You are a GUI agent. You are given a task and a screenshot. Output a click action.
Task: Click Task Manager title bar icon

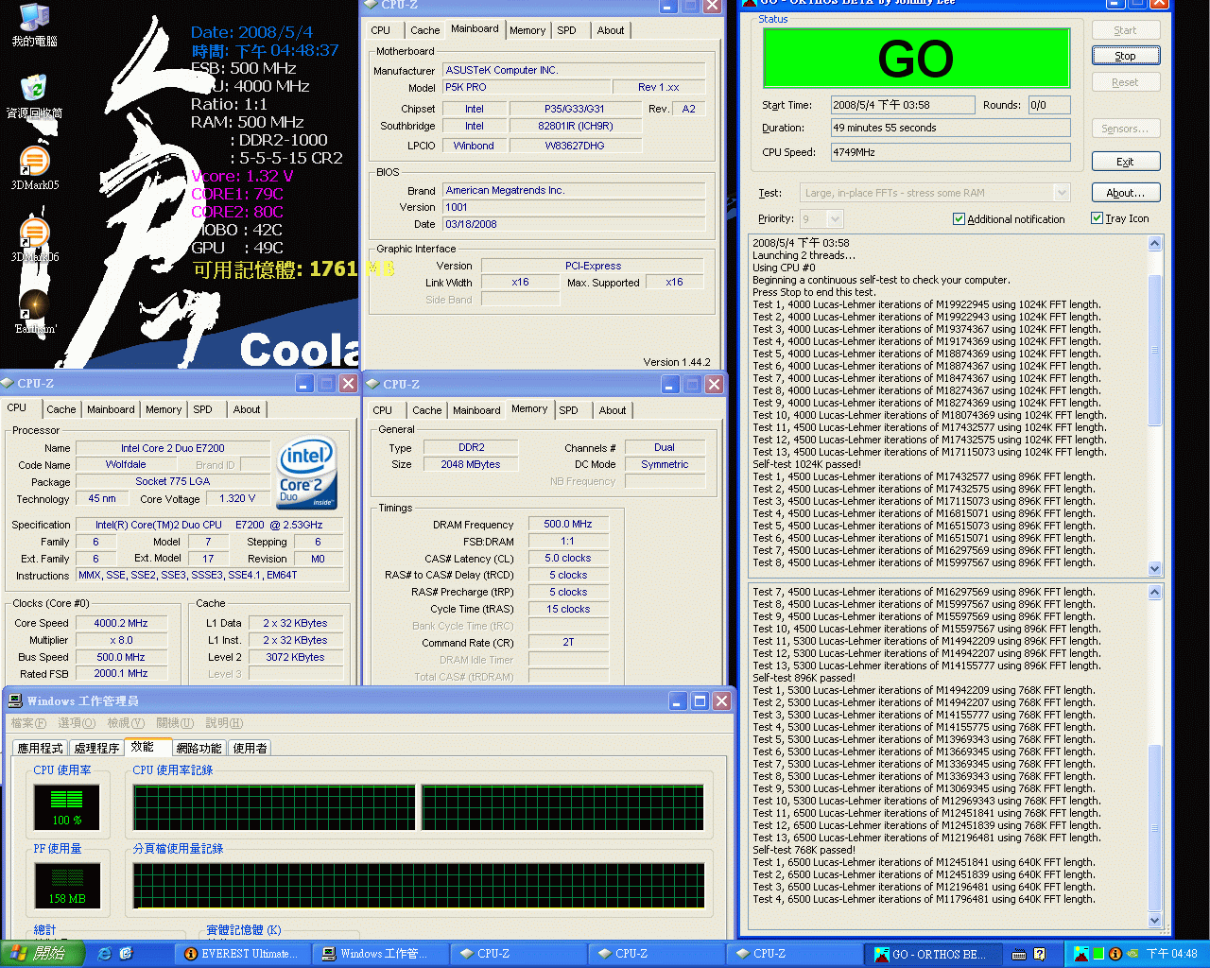(x=15, y=700)
